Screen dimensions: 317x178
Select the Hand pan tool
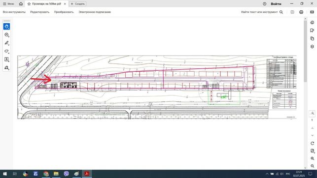click(6, 27)
